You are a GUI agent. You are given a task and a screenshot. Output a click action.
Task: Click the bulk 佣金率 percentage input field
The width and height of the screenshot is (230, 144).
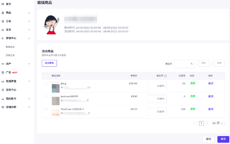point(184,64)
